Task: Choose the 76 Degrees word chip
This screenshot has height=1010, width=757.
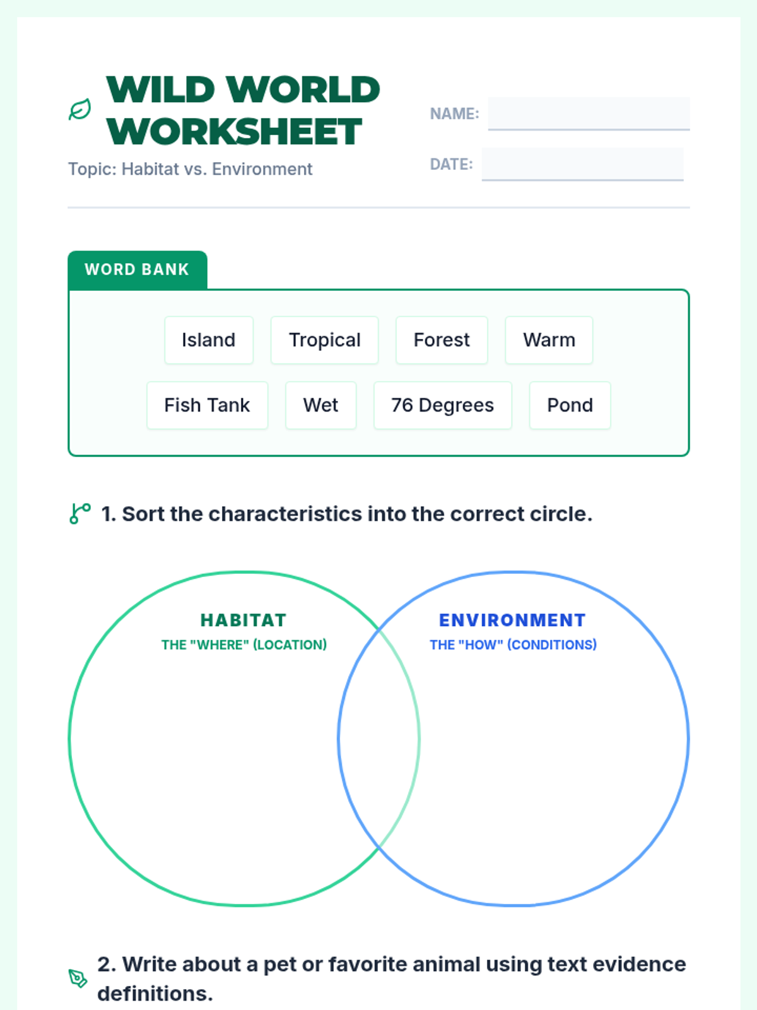Action: click(x=442, y=405)
